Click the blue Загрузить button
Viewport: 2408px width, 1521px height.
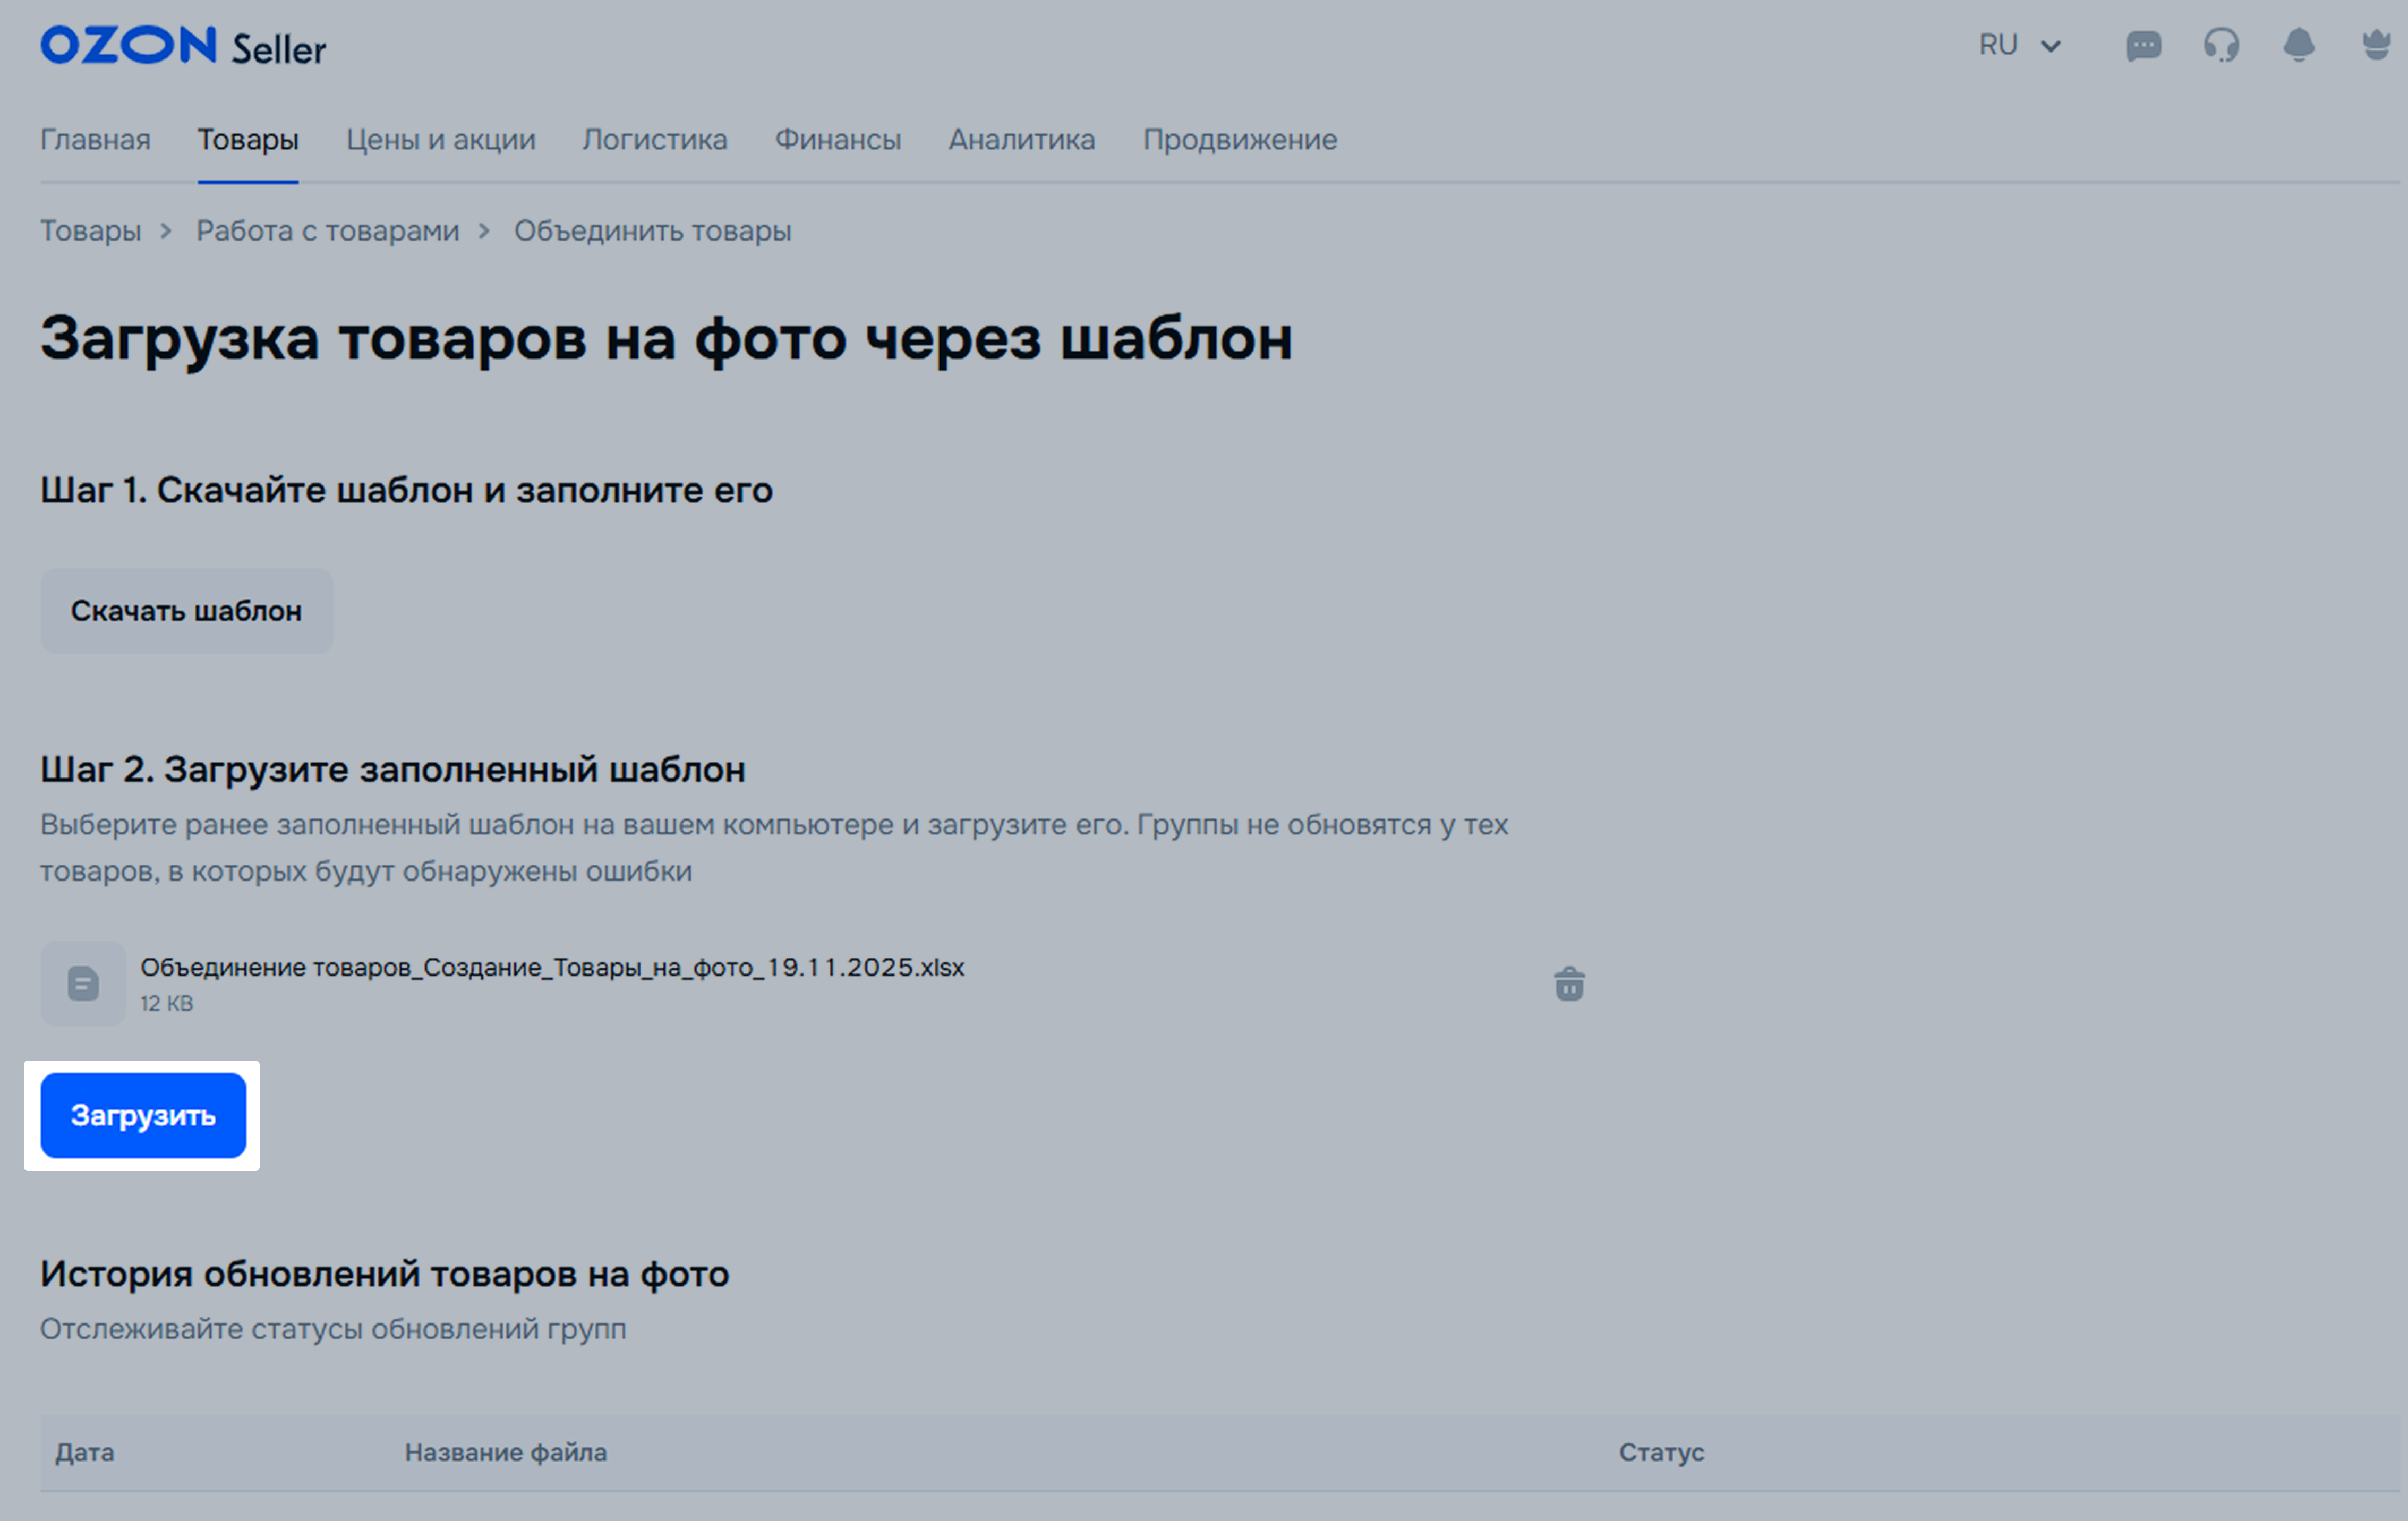(x=143, y=1115)
